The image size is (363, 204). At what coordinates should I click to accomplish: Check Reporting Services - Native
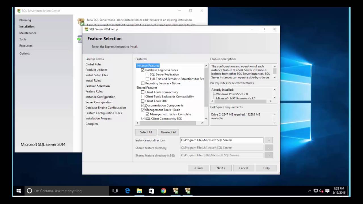[x=143, y=83]
